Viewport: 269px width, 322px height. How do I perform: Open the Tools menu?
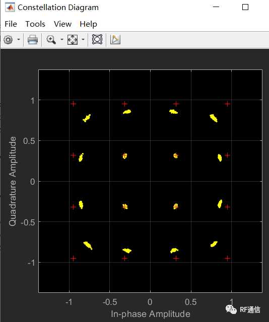(x=35, y=24)
